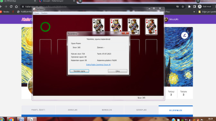This screenshot has width=216, height=121.
Task: Open the BİLDİRİMLER tab
Action: [x=175, y=110]
